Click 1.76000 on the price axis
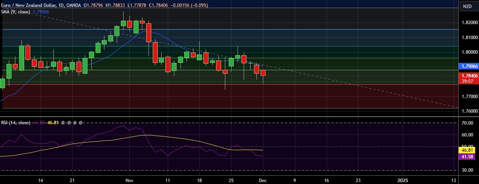The width and height of the screenshot is (479, 184). coord(469,111)
